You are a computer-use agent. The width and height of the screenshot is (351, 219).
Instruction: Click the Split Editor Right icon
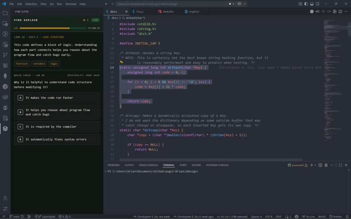click(x=340, y=11)
